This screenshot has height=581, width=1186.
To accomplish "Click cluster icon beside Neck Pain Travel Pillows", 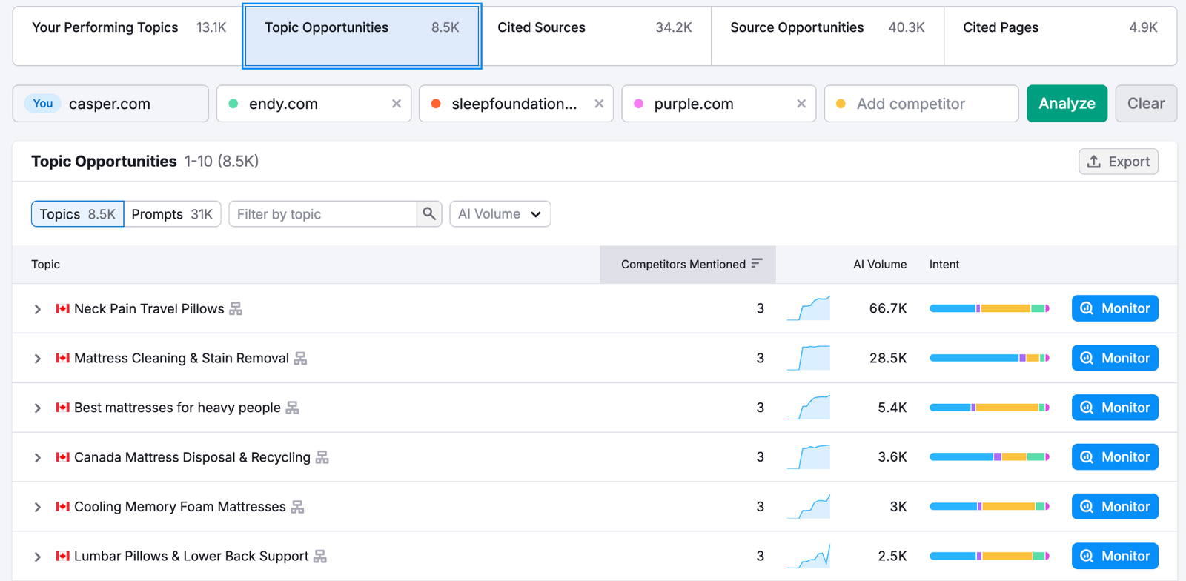I will pos(236,309).
